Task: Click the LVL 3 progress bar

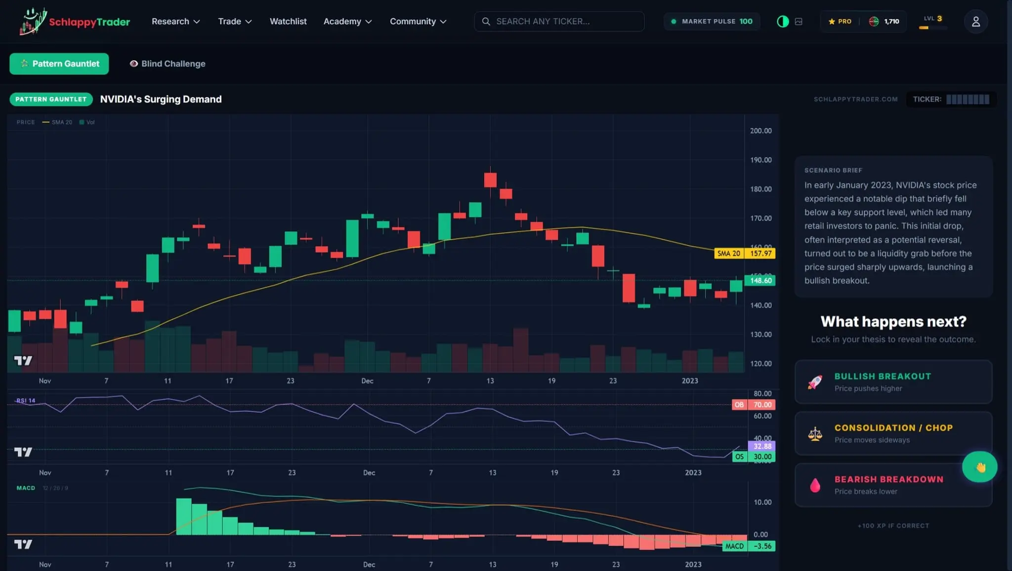Action: click(x=933, y=28)
